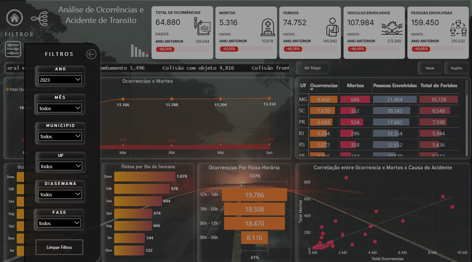The image size is (472, 262).
Task: Click the 06h - 12h funnel bar 18.470
Action: [254, 223]
